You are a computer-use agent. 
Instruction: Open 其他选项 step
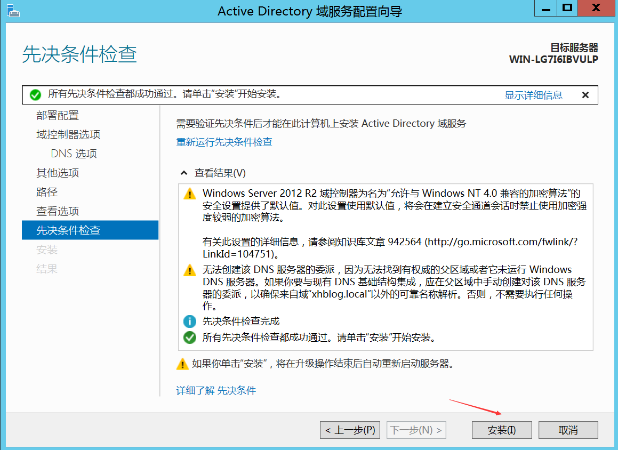(x=58, y=173)
